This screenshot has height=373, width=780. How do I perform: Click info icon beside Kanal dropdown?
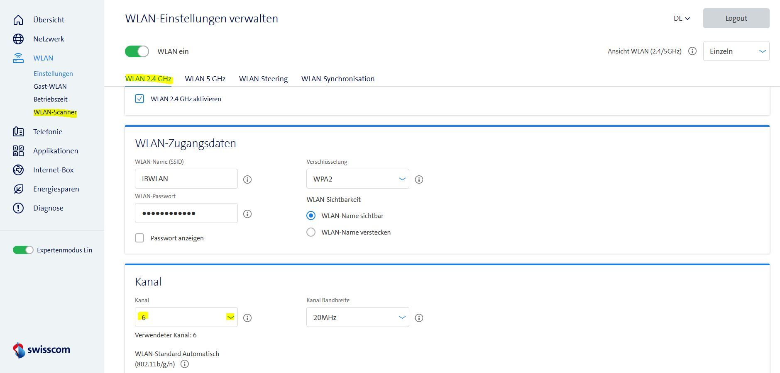click(x=247, y=318)
